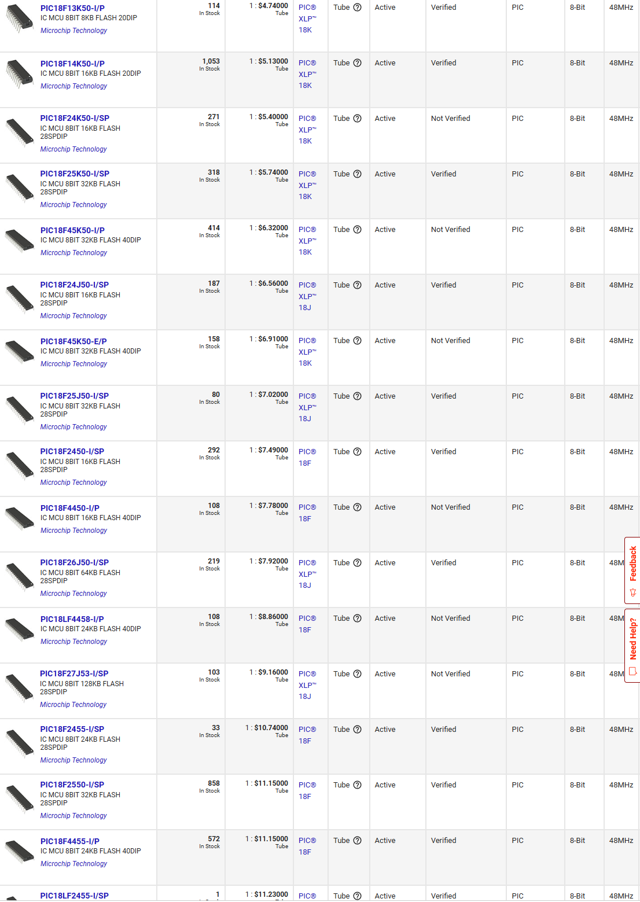Open PIC XLP 18K series link for PIC18F45K50-I/P

[307, 241]
